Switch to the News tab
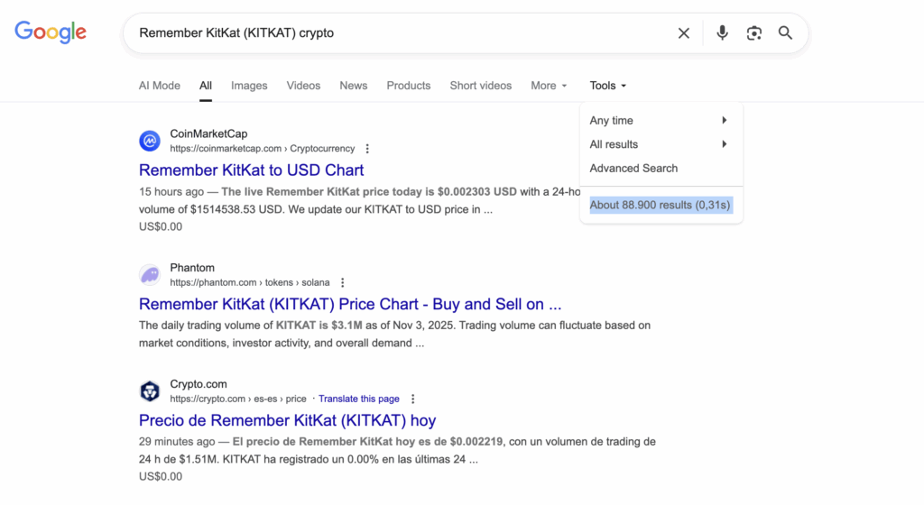This screenshot has width=924, height=505. (x=353, y=86)
